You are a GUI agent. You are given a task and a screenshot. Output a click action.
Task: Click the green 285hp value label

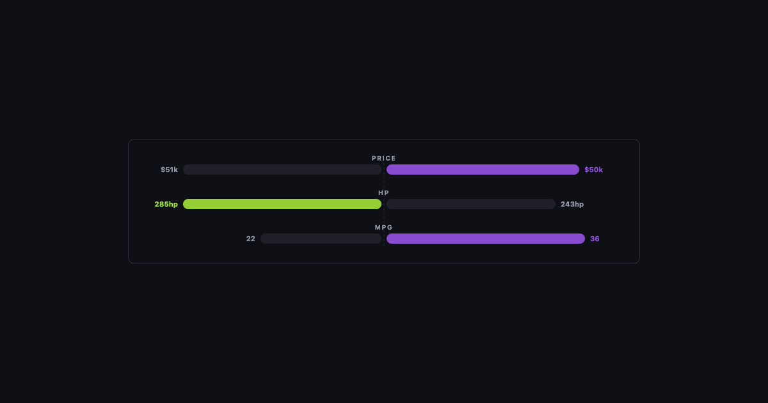pyautogui.click(x=166, y=204)
